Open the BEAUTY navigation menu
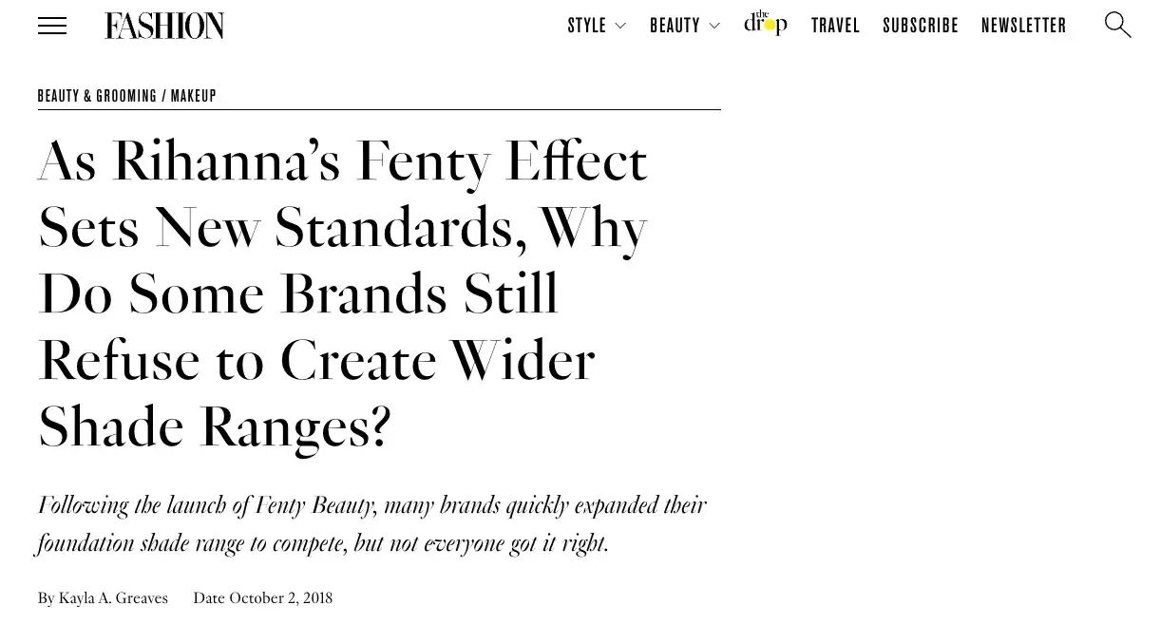This screenshot has width=1160, height=624. tap(675, 26)
